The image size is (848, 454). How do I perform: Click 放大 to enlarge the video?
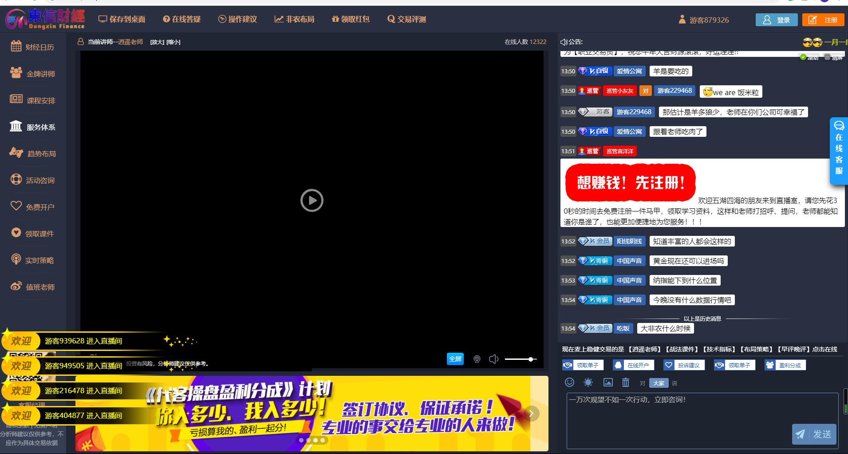pyautogui.click(x=157, y=42)
